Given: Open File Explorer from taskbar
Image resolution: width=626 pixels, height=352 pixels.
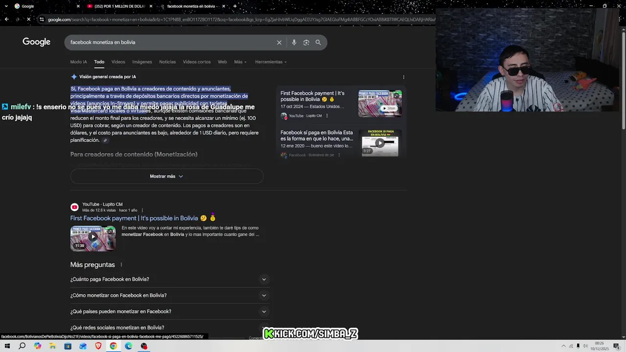Looking at the screenshot, I should pyautogui.click(x=53, y=346).
